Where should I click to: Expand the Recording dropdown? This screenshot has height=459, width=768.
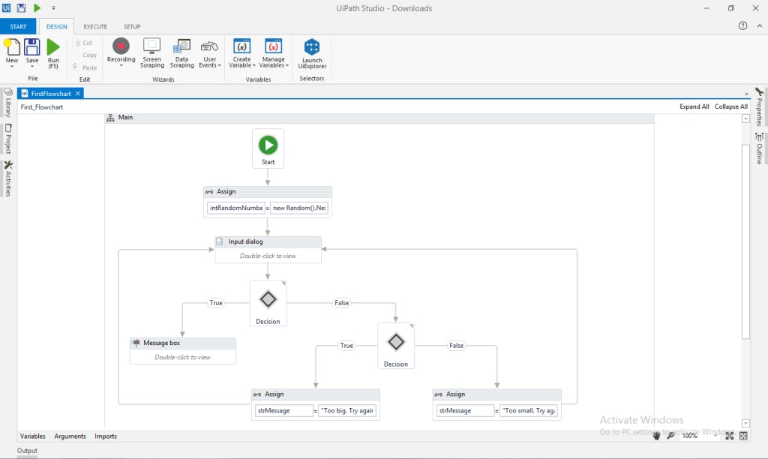pos(121,66)
